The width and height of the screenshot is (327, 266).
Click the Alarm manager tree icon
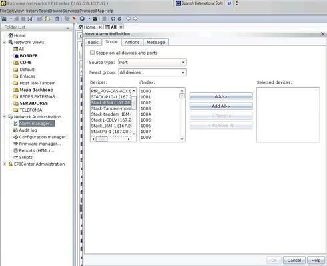coord(15,124)
